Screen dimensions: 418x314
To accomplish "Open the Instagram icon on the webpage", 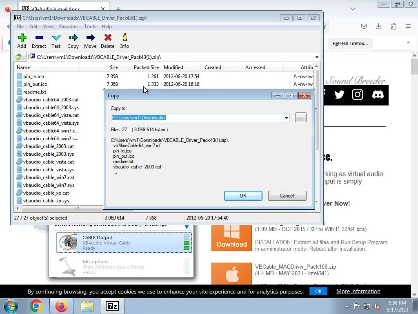I will coord(358,94).
